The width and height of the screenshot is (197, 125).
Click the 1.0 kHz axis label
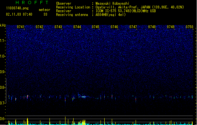click(3, 56)
